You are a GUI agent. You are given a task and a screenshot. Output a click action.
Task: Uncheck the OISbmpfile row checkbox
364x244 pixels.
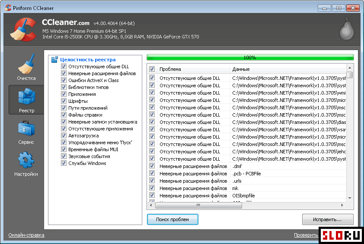point(152,195)
